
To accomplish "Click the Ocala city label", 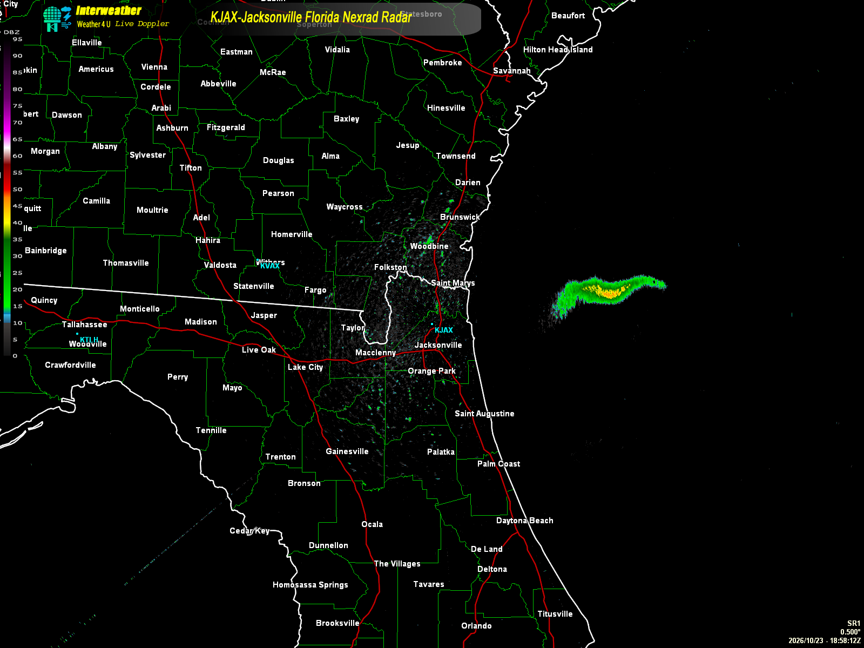I will click(372, 524).
